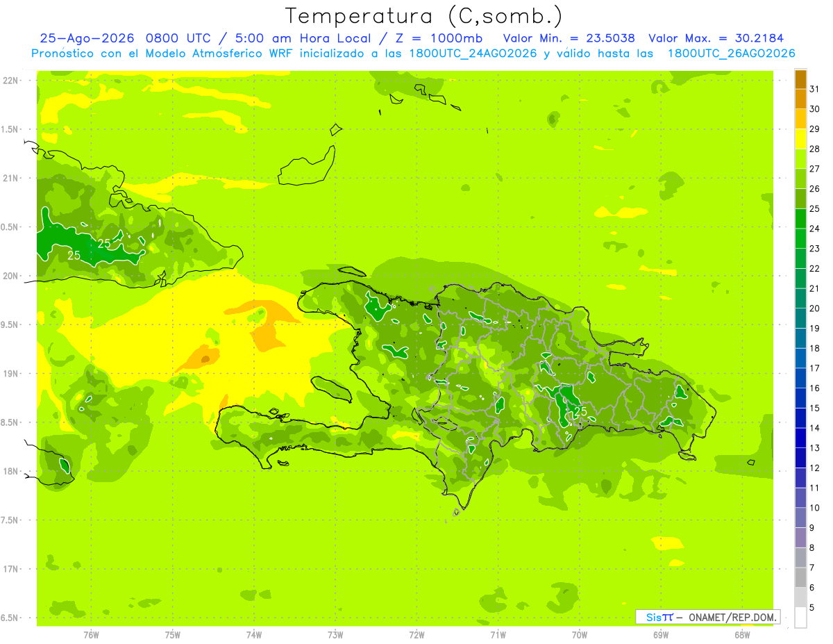833x644 pixels.
Task: Click the colorbar value label 31
Action: pyautogui.click(x=815, y=89)
